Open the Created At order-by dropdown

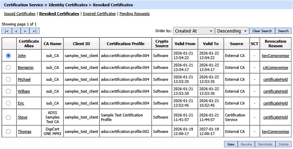pyautogui.click(x=194, y=31)
